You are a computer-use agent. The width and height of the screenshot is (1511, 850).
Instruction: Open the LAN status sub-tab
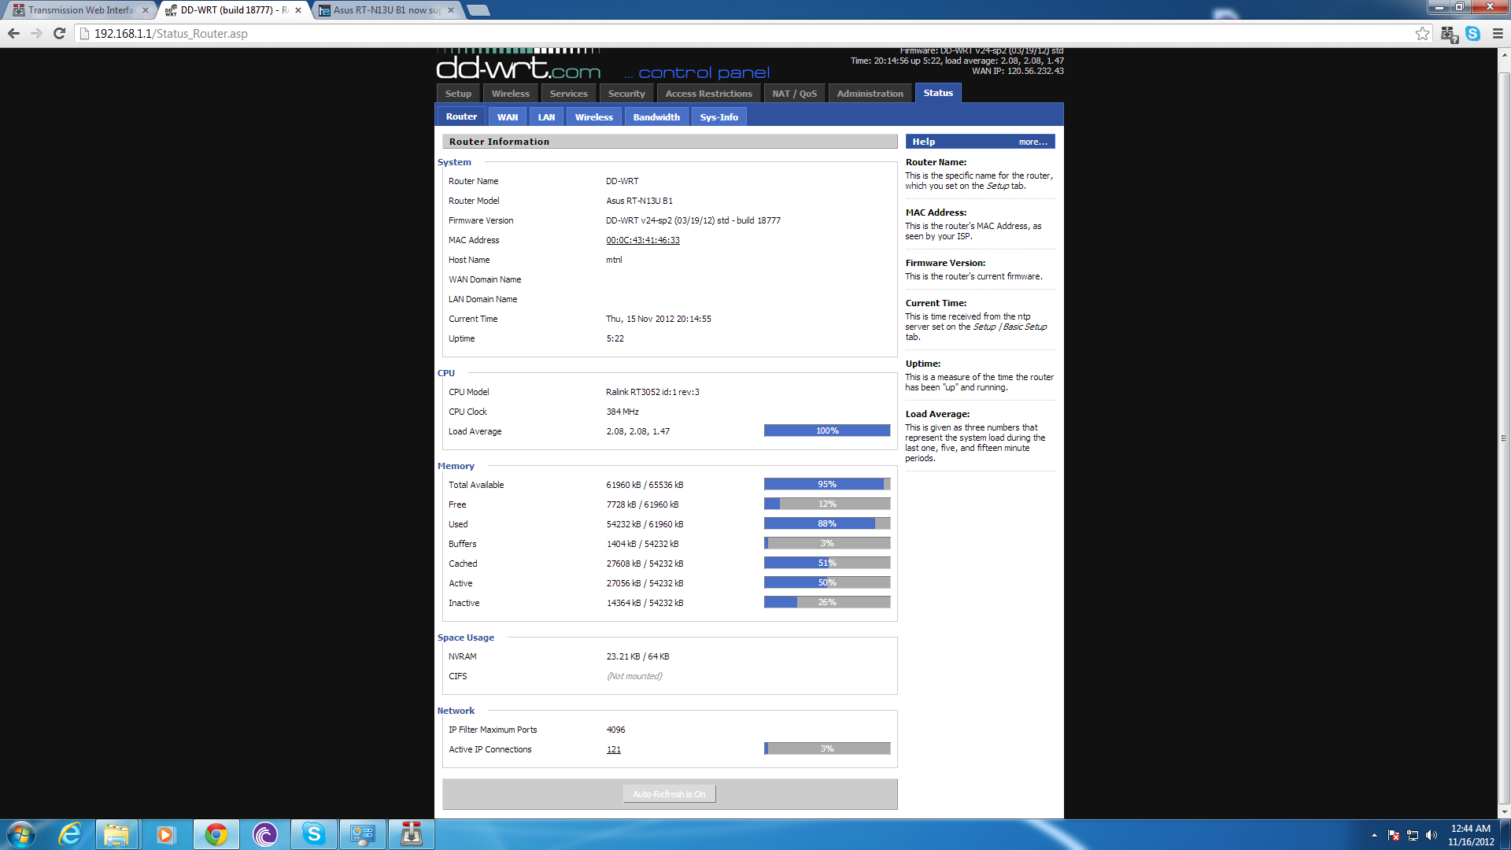coord(546,117)
